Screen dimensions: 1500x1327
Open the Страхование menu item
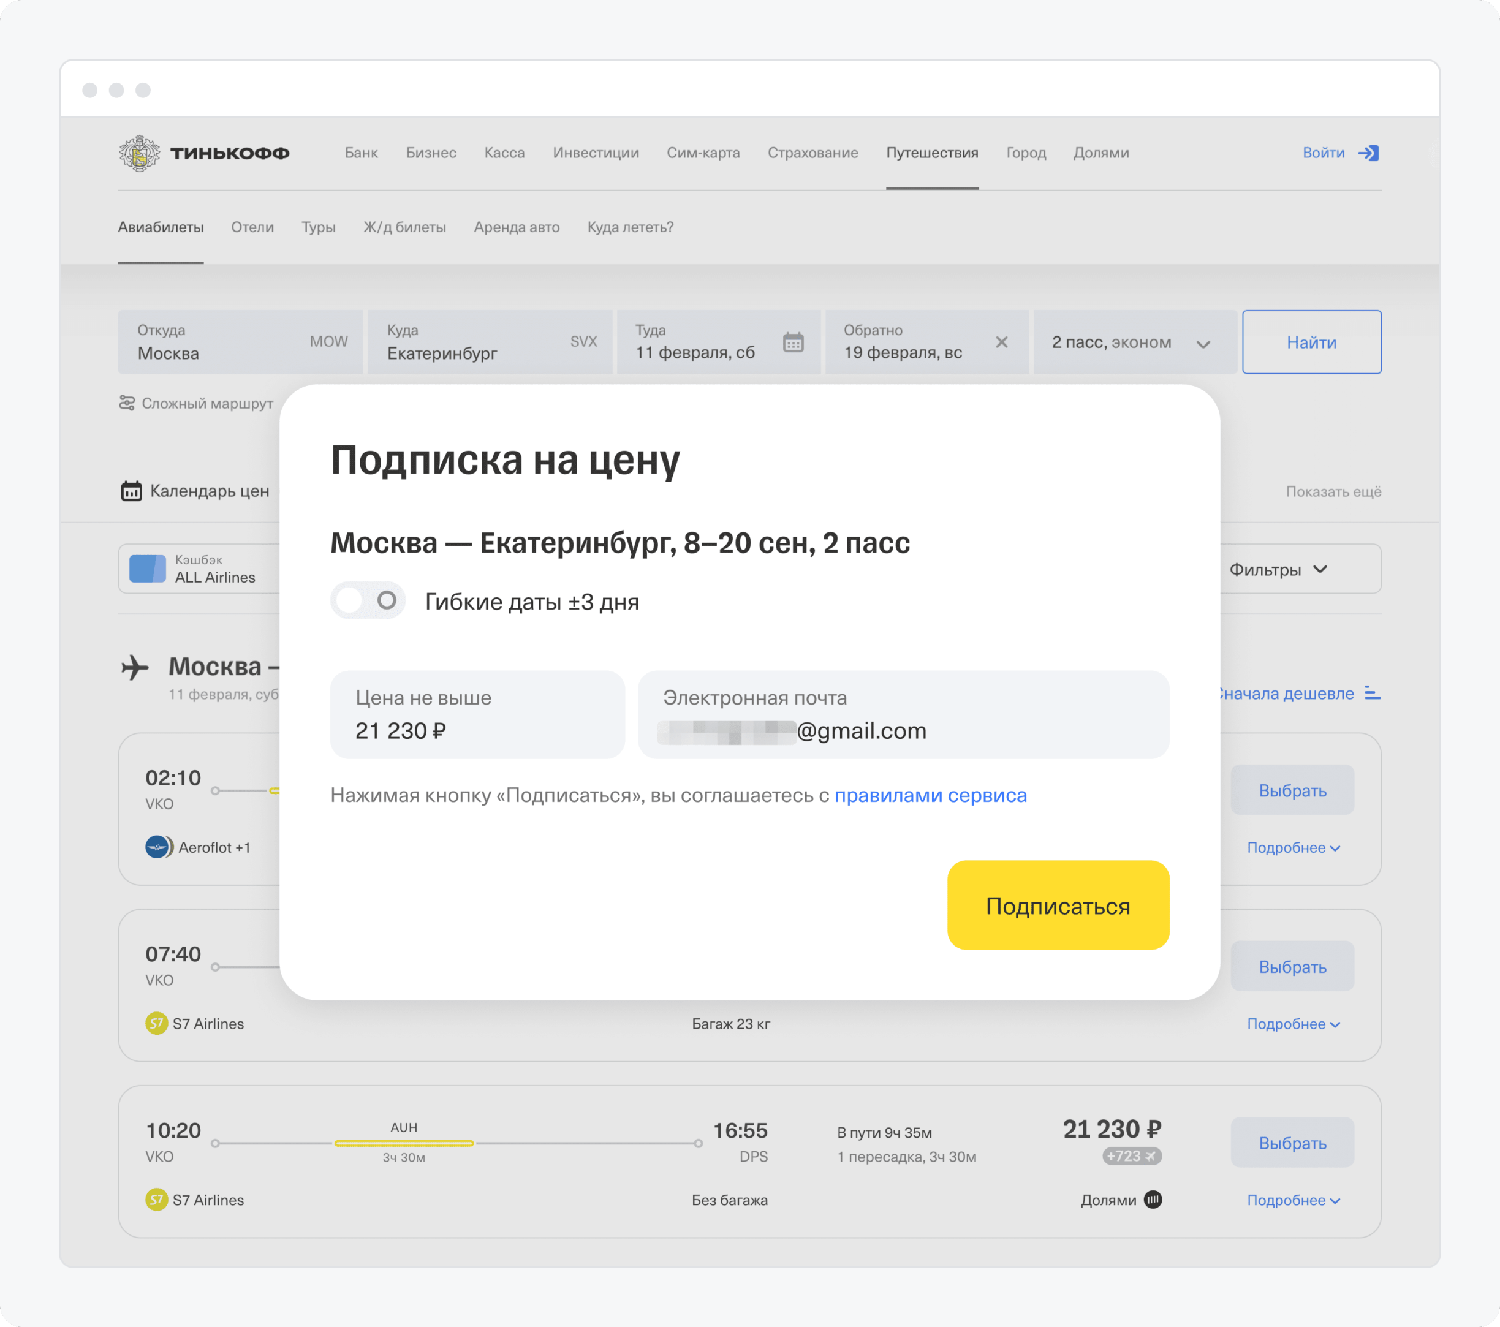pyautogui.click(x=813, y=153)
